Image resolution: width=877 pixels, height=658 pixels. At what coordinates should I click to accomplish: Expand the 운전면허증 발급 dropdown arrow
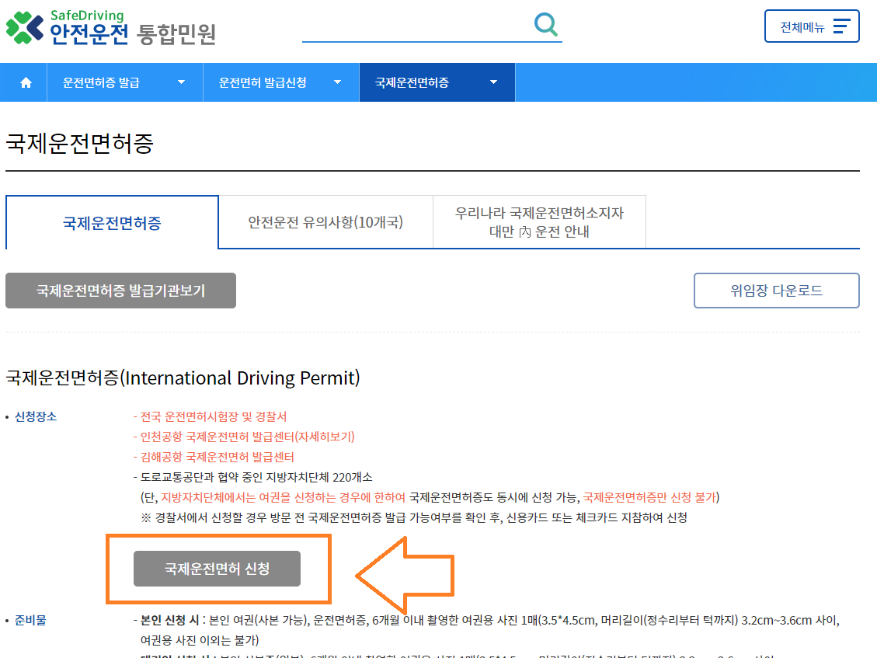tap(182, 82)
